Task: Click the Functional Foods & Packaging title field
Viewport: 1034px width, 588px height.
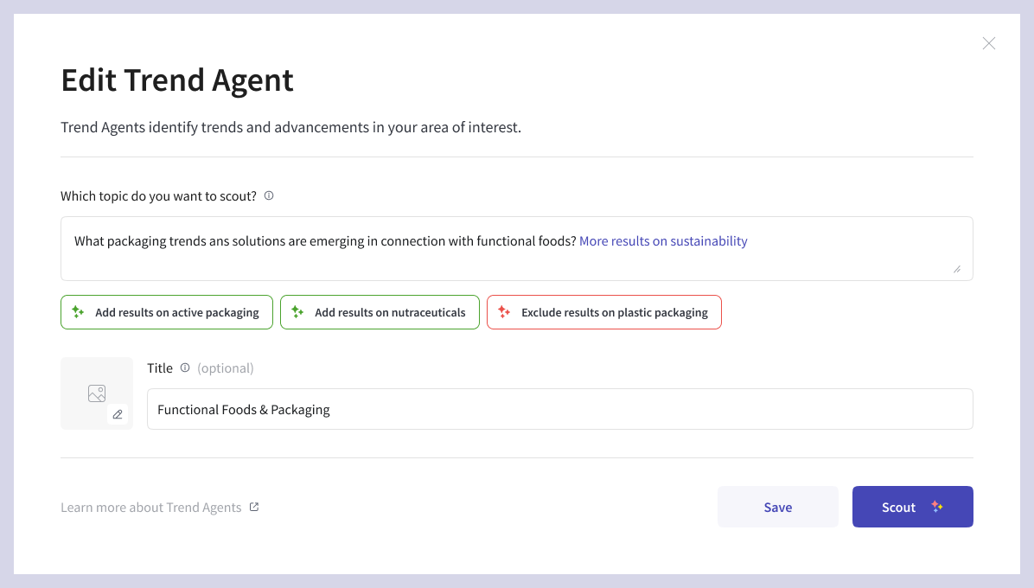Action: [560, 409]
